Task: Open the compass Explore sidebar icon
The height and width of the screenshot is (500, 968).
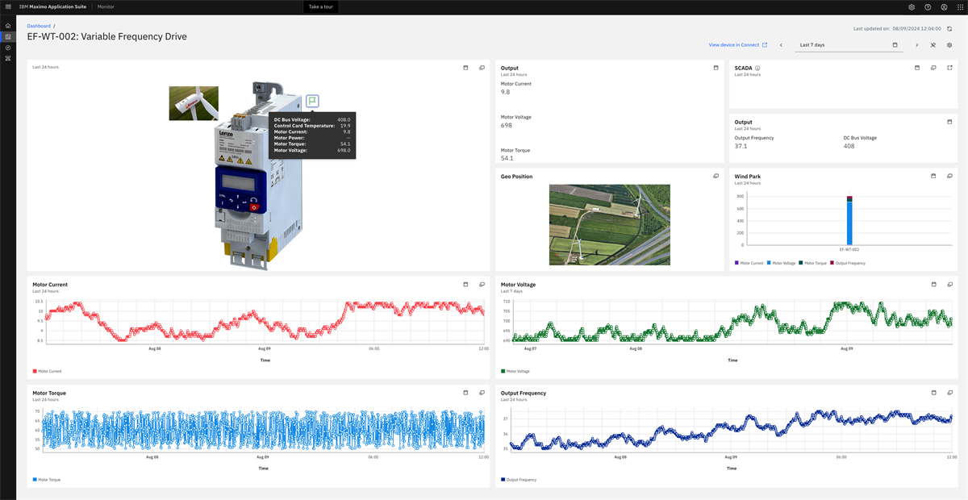Action: [8, 48]
